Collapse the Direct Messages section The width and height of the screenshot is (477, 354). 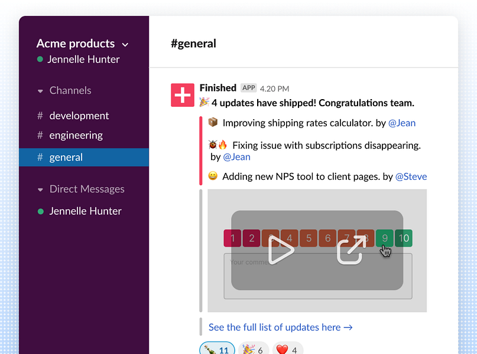40,189
